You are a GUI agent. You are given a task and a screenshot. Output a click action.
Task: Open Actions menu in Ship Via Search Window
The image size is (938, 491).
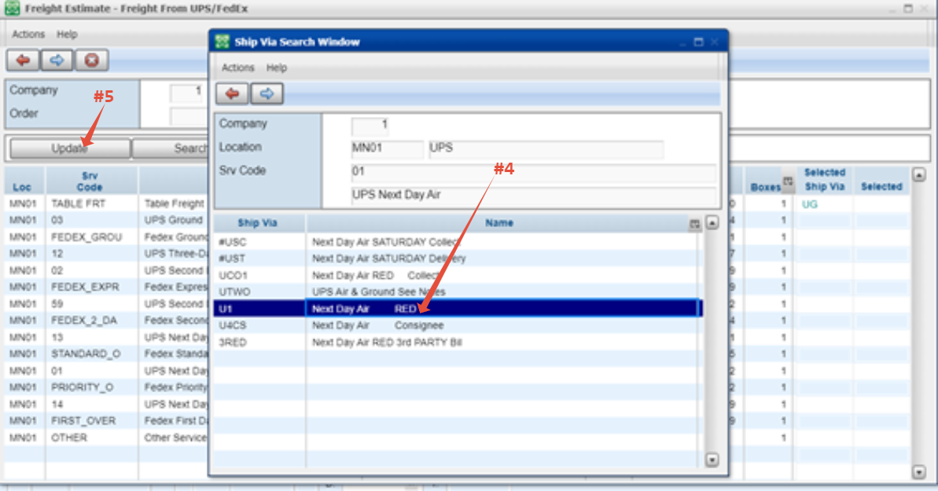point(237,68)
